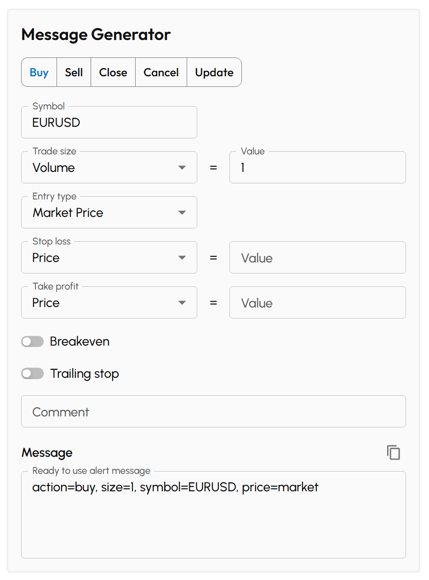Open the Trade size dropdown arrow
Viewport: 429px width, 580px height.
click(x=182, y=167)
